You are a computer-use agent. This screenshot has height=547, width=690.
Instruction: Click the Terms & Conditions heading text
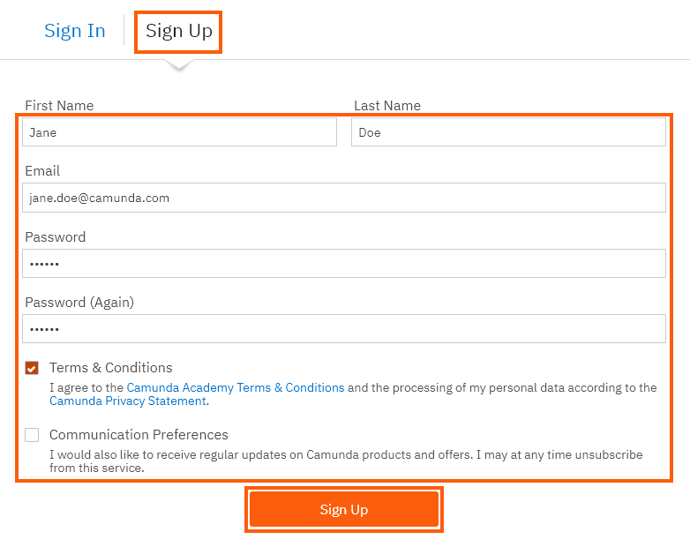(x=110, y=368)
